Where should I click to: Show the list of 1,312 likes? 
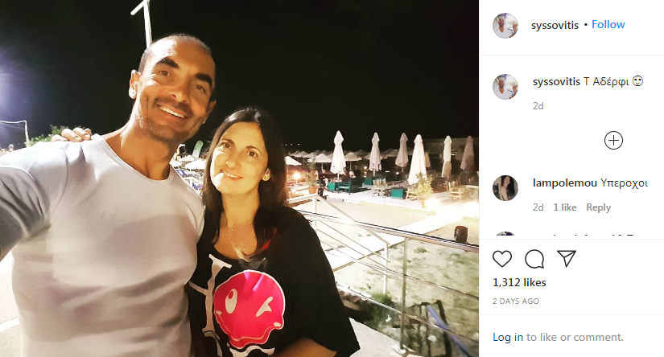[x=519, y=282]
